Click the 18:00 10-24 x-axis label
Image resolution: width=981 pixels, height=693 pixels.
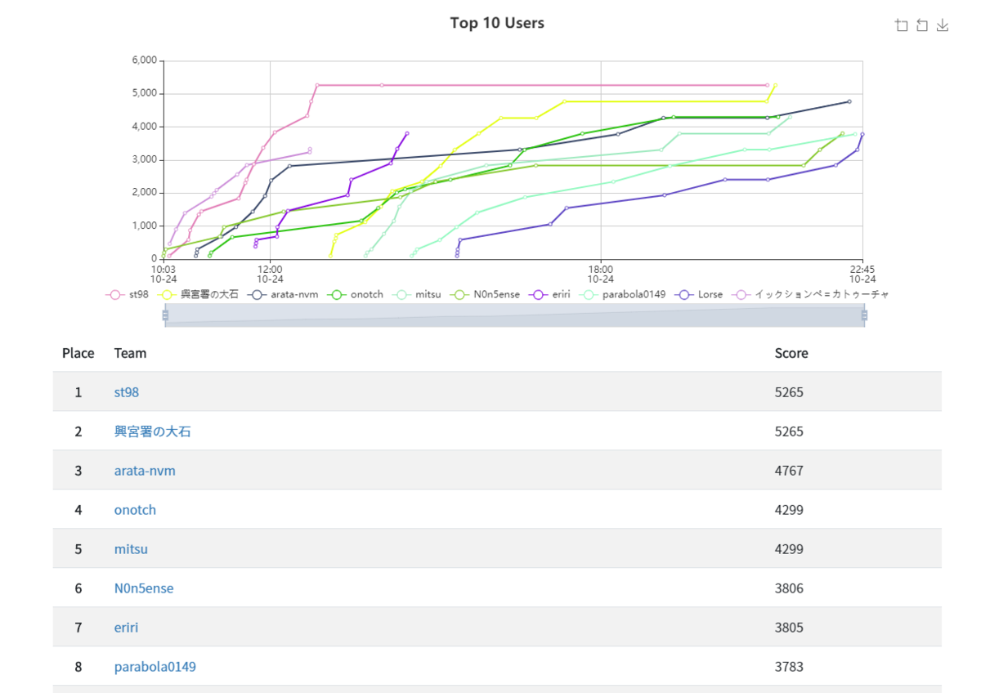point(601,274)
